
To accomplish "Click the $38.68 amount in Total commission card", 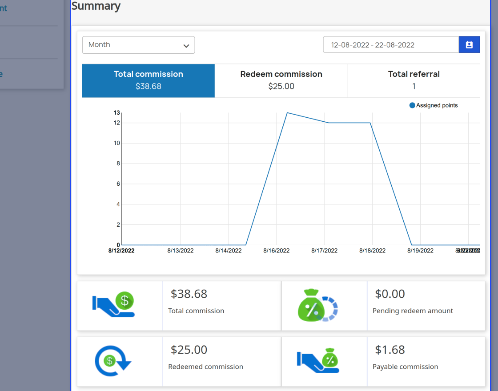I will pos(189,294).
